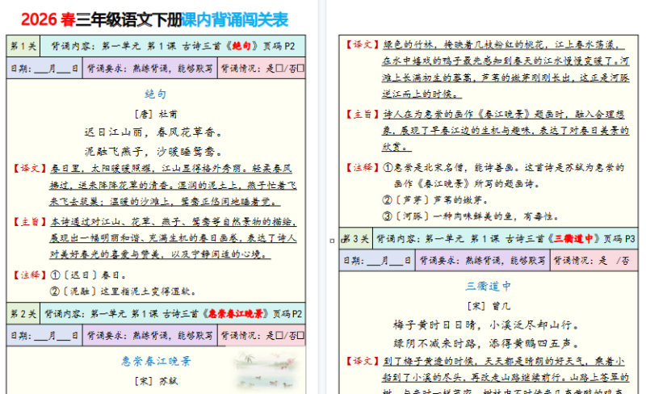
Task: Click the verse 梅子黄时日日晴，小溪泛尽却山行。
Action: (486, 325)
